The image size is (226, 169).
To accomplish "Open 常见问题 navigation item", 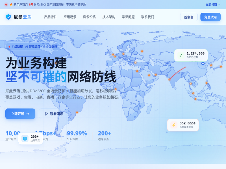I will tap(128, 17).
